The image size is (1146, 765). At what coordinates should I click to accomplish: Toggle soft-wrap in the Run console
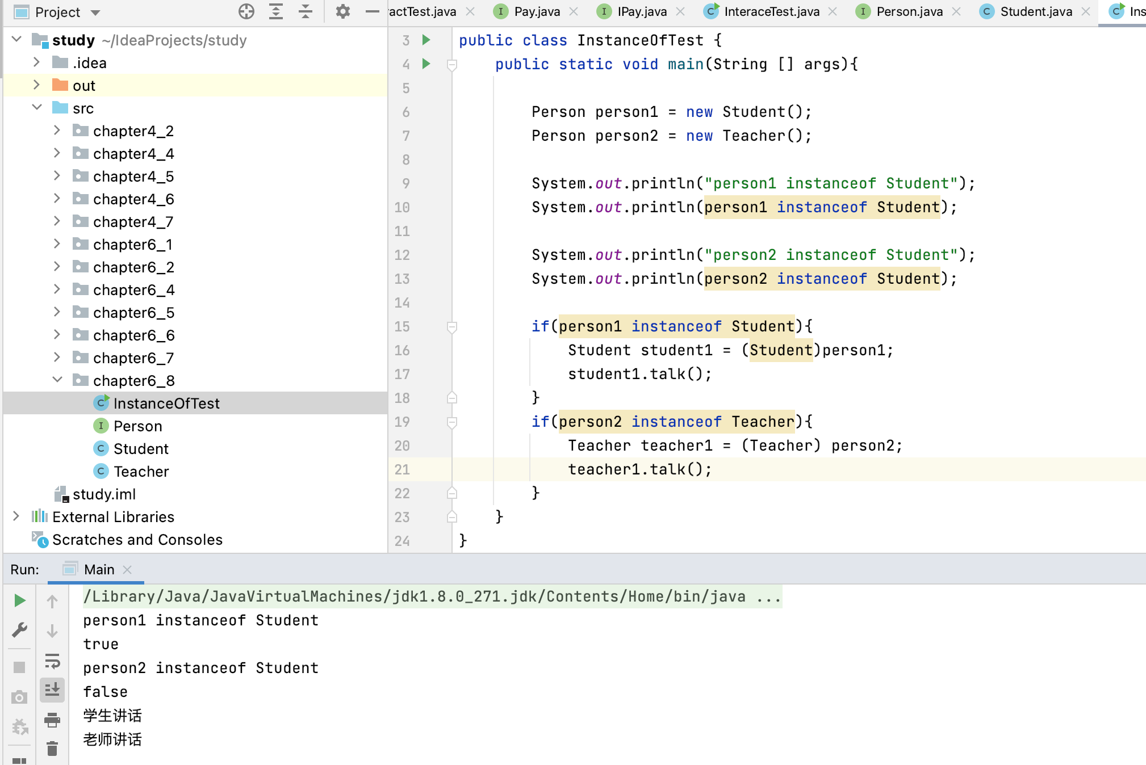tap(52, 661)
